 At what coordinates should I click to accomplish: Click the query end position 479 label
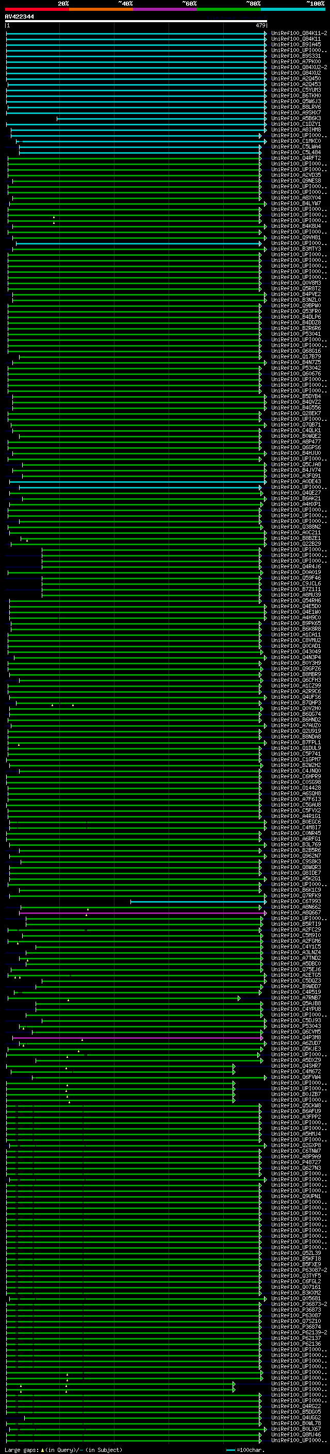tap(260, 25)
